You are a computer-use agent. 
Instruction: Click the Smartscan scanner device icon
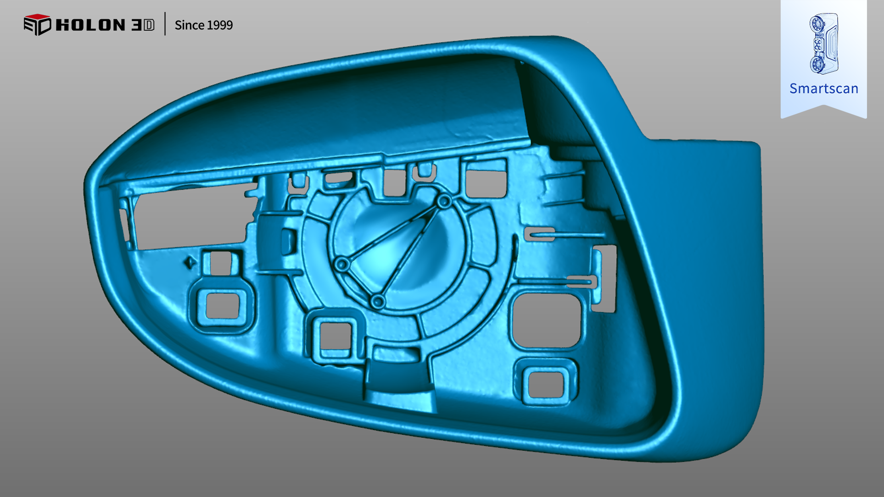tap(823, 44)
